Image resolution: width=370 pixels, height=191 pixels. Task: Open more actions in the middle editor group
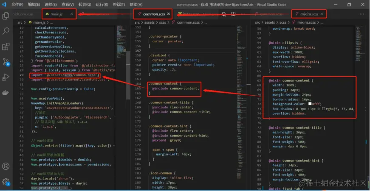(x=242, y=14)
